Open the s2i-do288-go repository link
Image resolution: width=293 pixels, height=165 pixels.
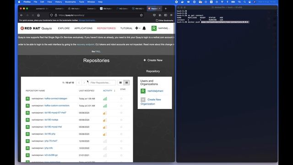[x=51, y=155]
